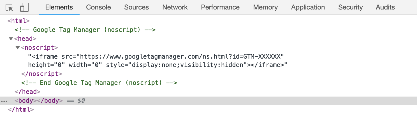Open the Sources tab
This screenshot has width=417, height=120.
[x=136, y=8]
